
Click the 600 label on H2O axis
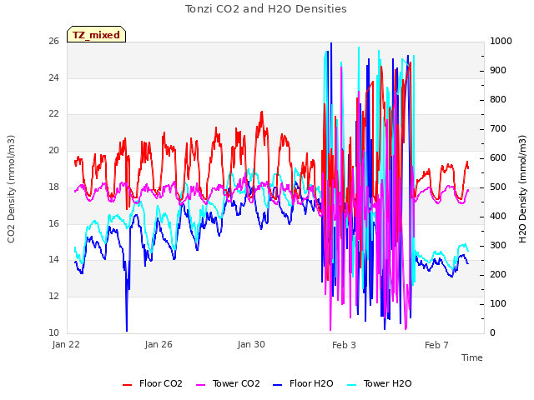(498, 158)
